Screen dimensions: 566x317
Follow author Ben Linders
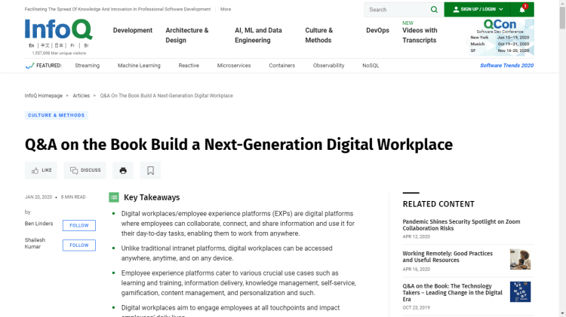79,225
